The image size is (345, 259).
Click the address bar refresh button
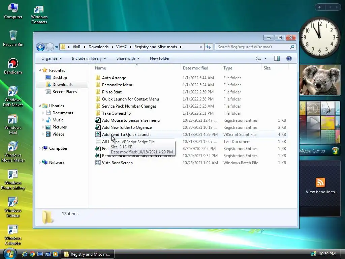click(x=208, y=47)
